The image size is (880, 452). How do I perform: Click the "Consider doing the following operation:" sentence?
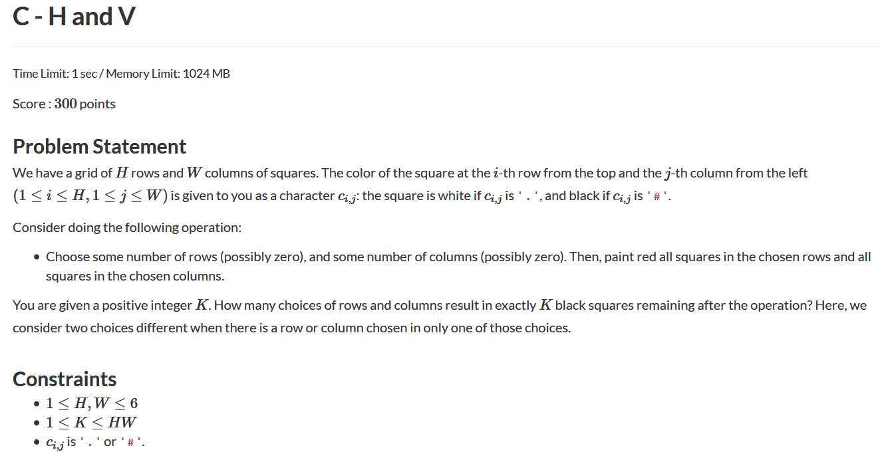coord(126,227)
